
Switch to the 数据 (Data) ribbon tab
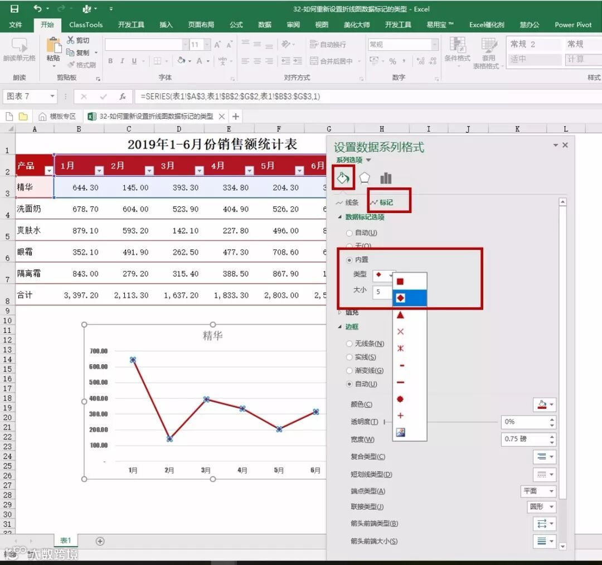pyautogui.click(x=265, y=25)
